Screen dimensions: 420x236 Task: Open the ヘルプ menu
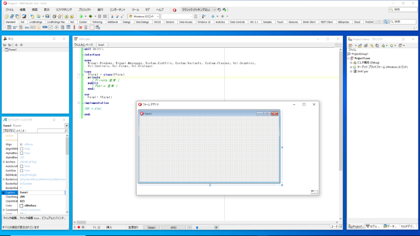pos(160,9)
